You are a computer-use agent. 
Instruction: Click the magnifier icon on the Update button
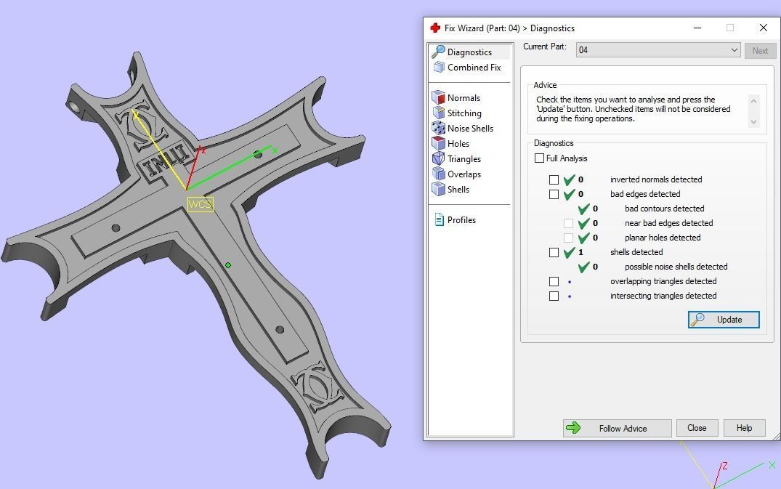(x=698, y=319)
